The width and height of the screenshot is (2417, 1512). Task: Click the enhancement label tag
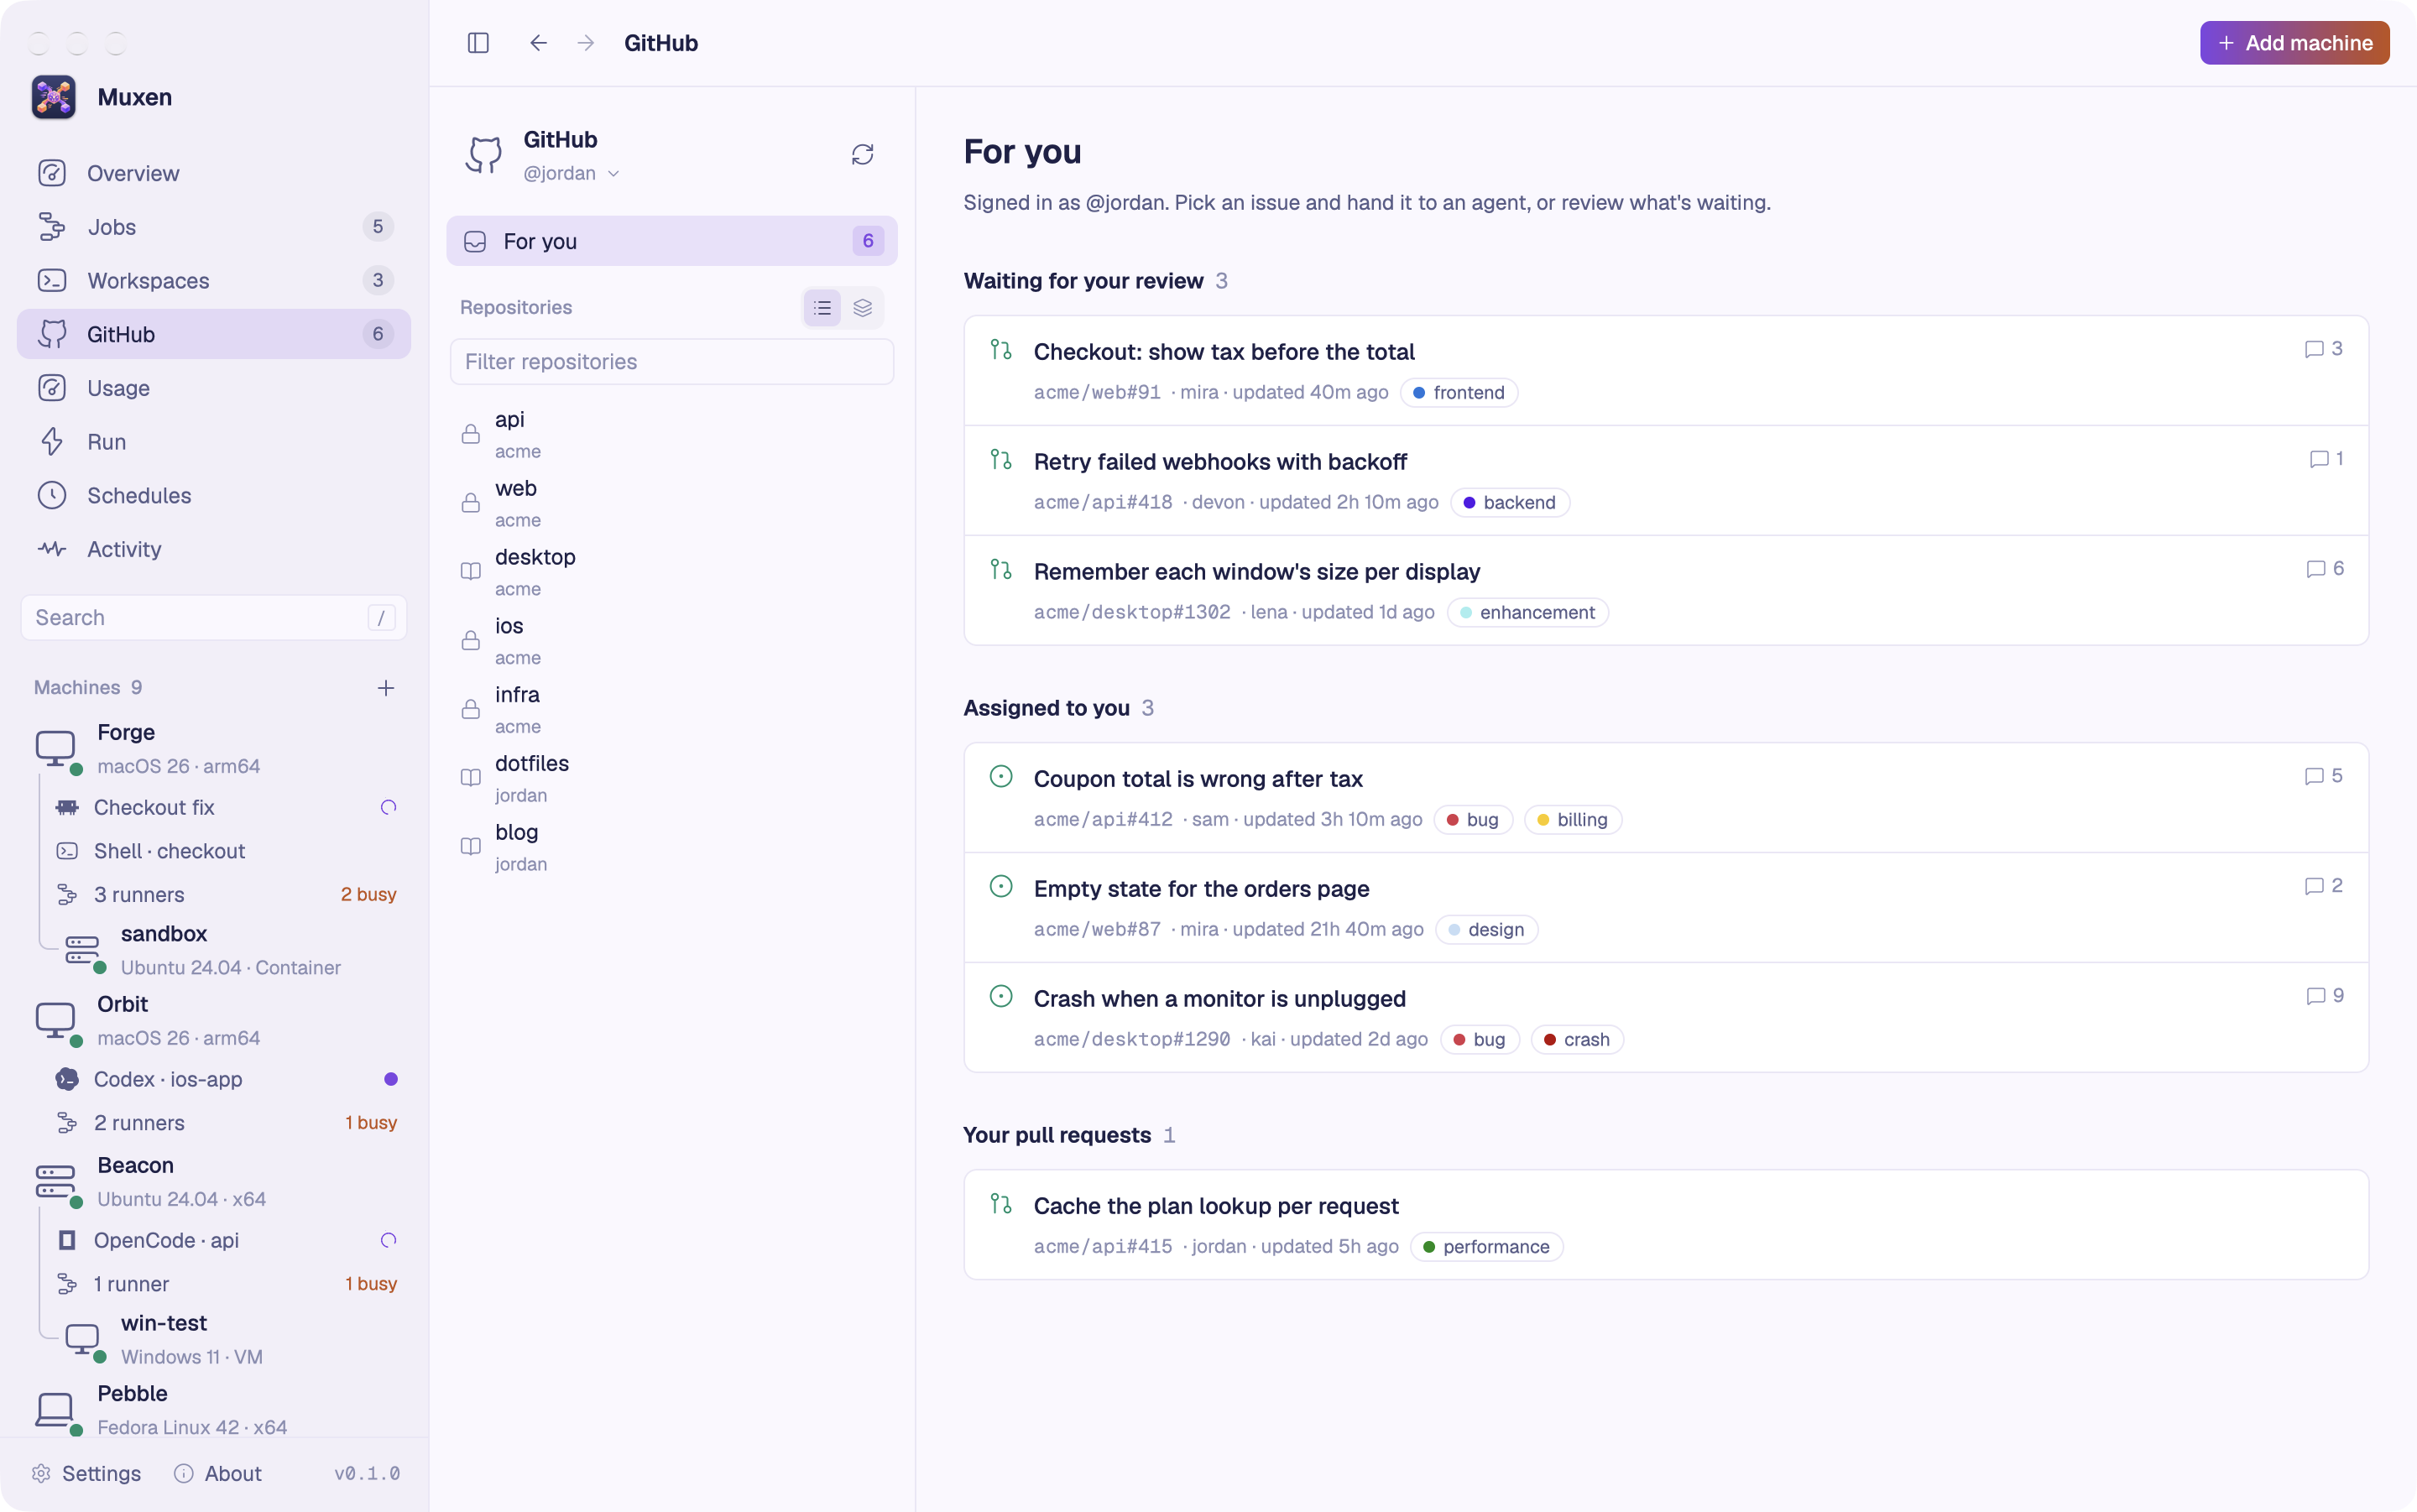coord(1527,613)
